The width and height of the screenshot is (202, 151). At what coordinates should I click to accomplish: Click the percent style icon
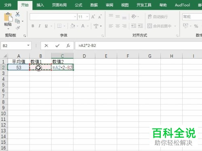[196, 26]
